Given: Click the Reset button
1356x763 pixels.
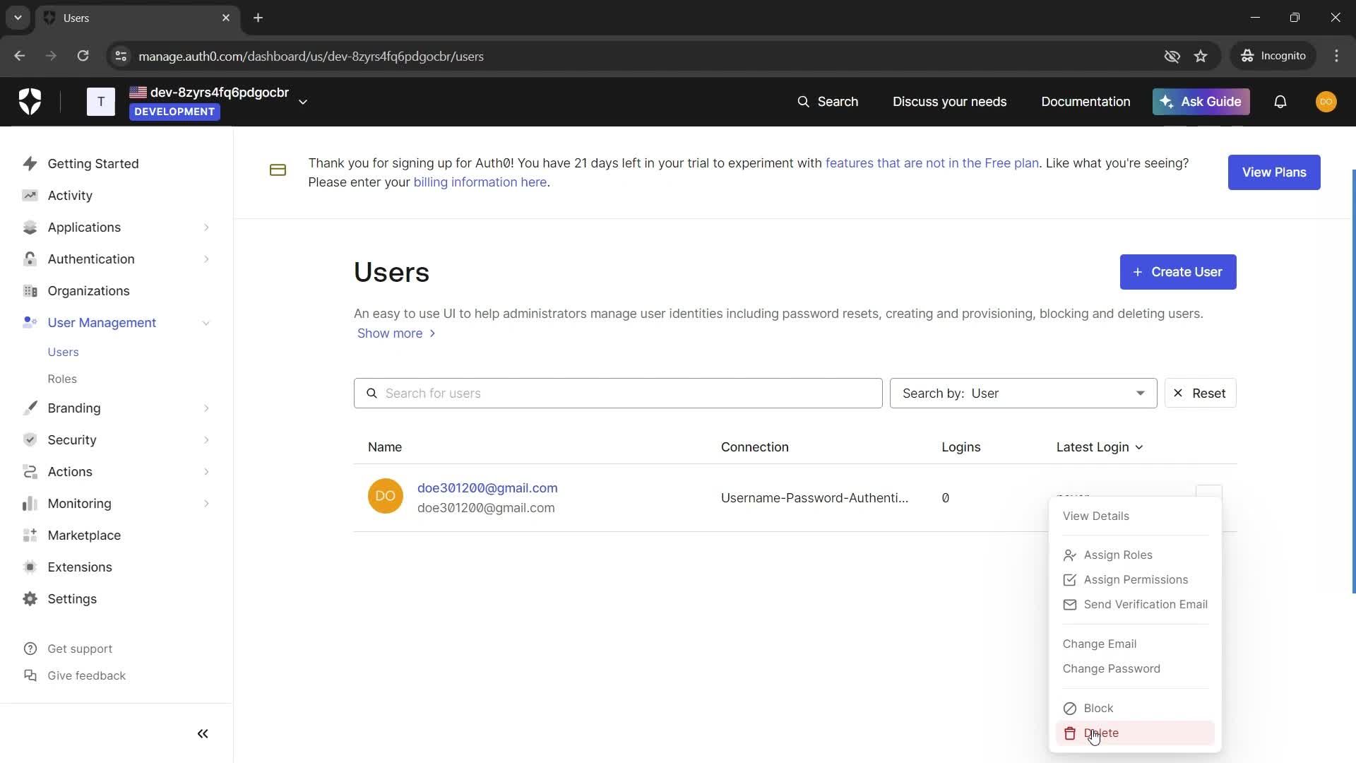Looking at the screenshot, I should tap(1201, 393).
